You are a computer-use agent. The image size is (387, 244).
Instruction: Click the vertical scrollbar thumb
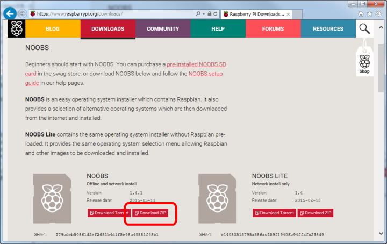pos(381,68)
